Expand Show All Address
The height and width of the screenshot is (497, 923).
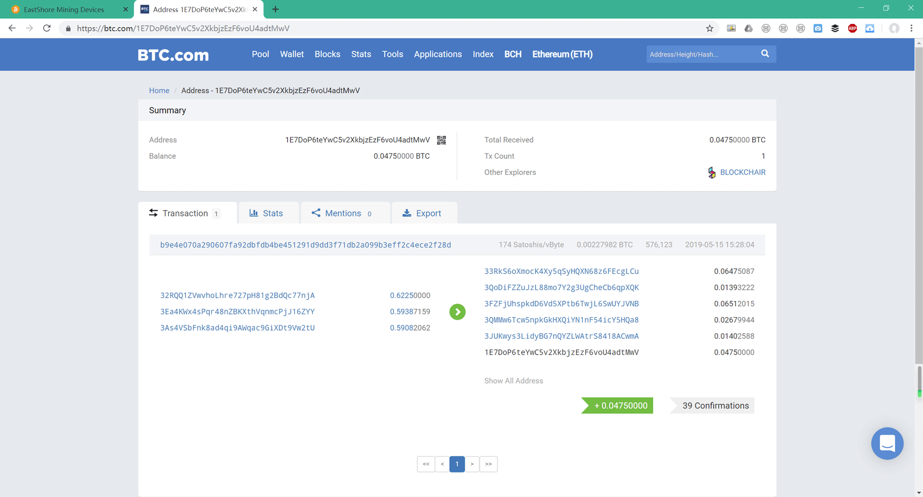click(x=514, y=381)
